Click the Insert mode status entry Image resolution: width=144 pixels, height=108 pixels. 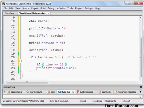(83, 101)
